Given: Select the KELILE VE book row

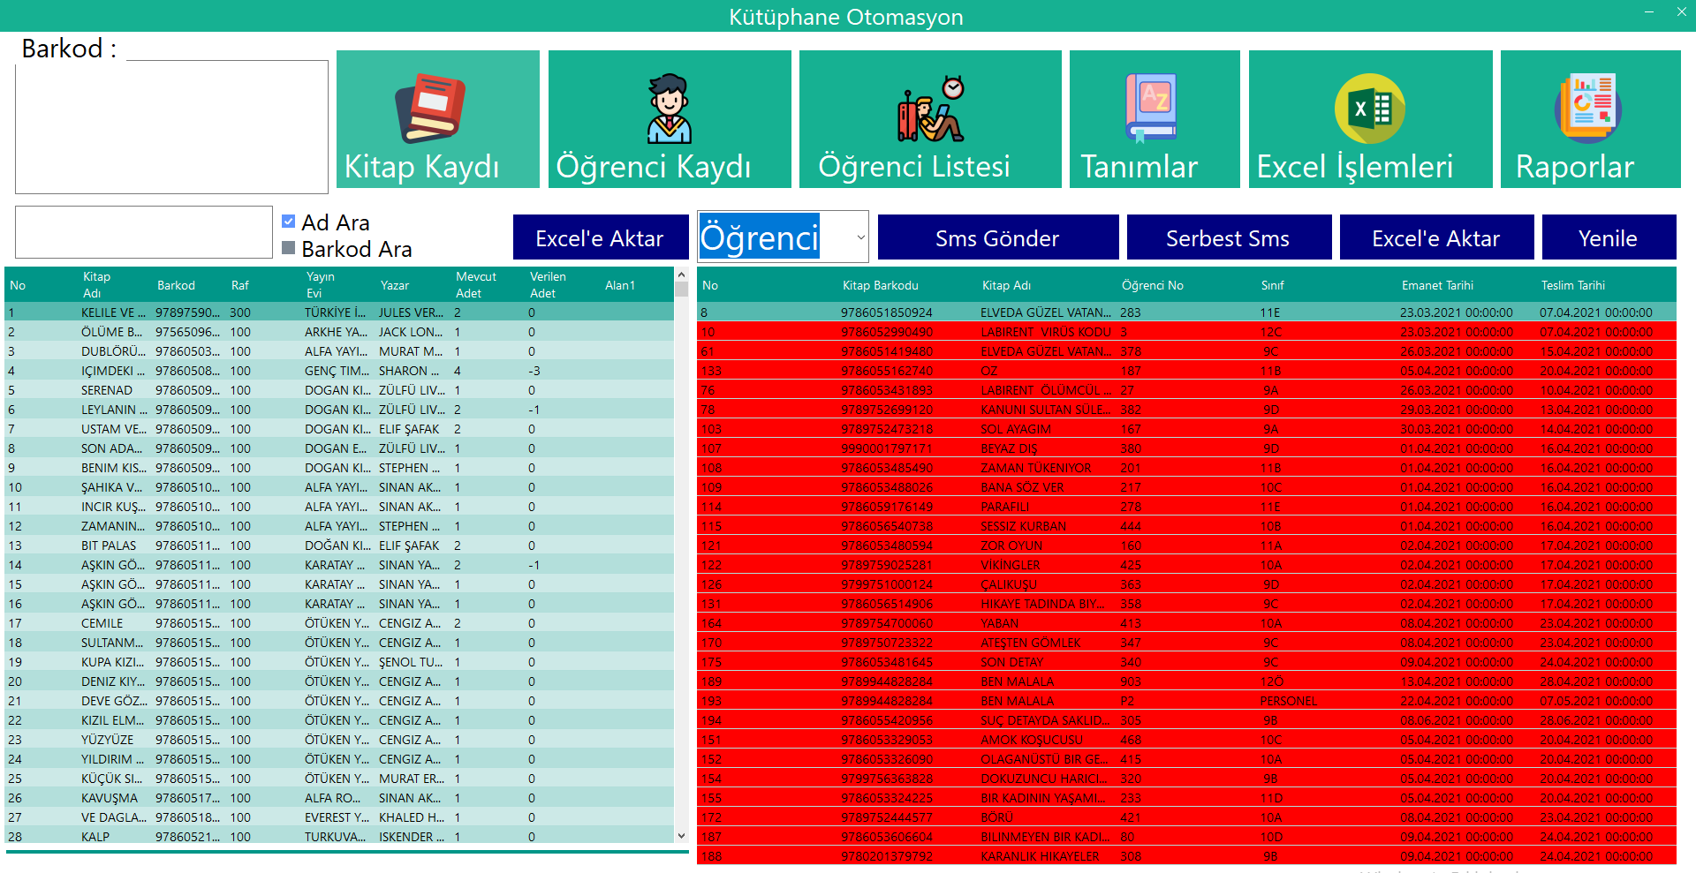Looking at the screenshot, I should tap(339, 312).
